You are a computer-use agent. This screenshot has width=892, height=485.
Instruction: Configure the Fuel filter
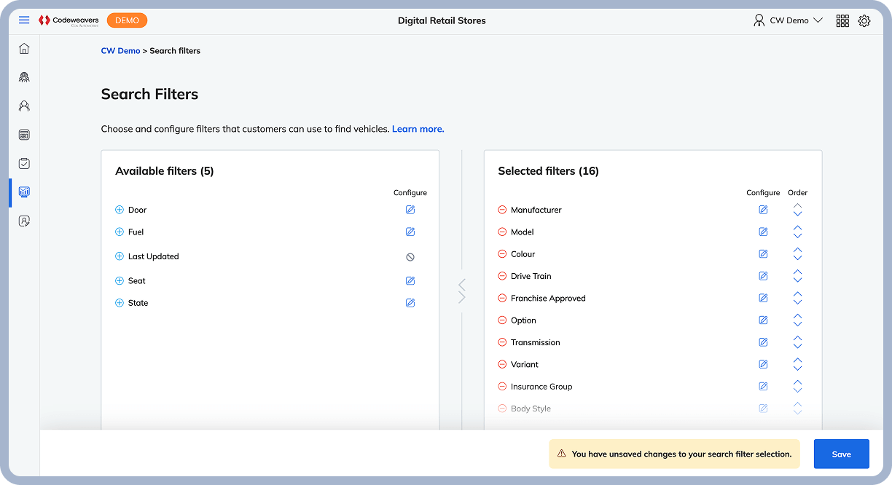410,232
